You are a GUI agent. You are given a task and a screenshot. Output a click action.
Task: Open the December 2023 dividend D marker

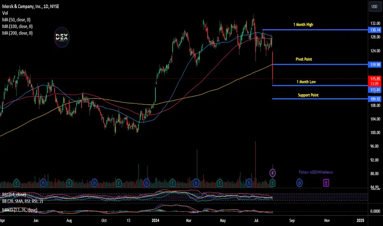pos(147,182)
